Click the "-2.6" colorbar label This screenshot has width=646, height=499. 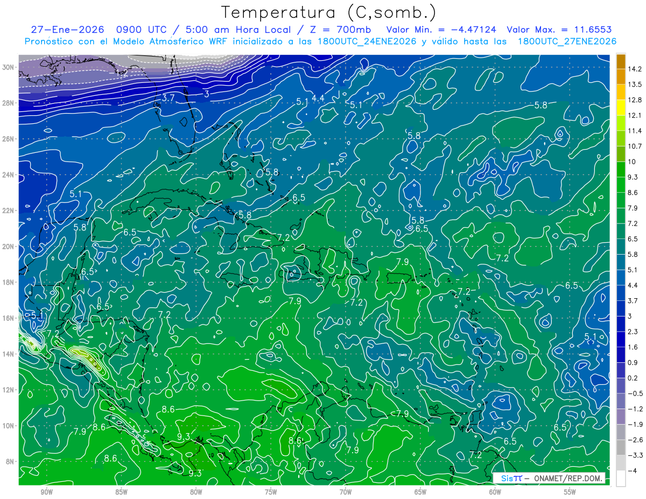[636, 440]
